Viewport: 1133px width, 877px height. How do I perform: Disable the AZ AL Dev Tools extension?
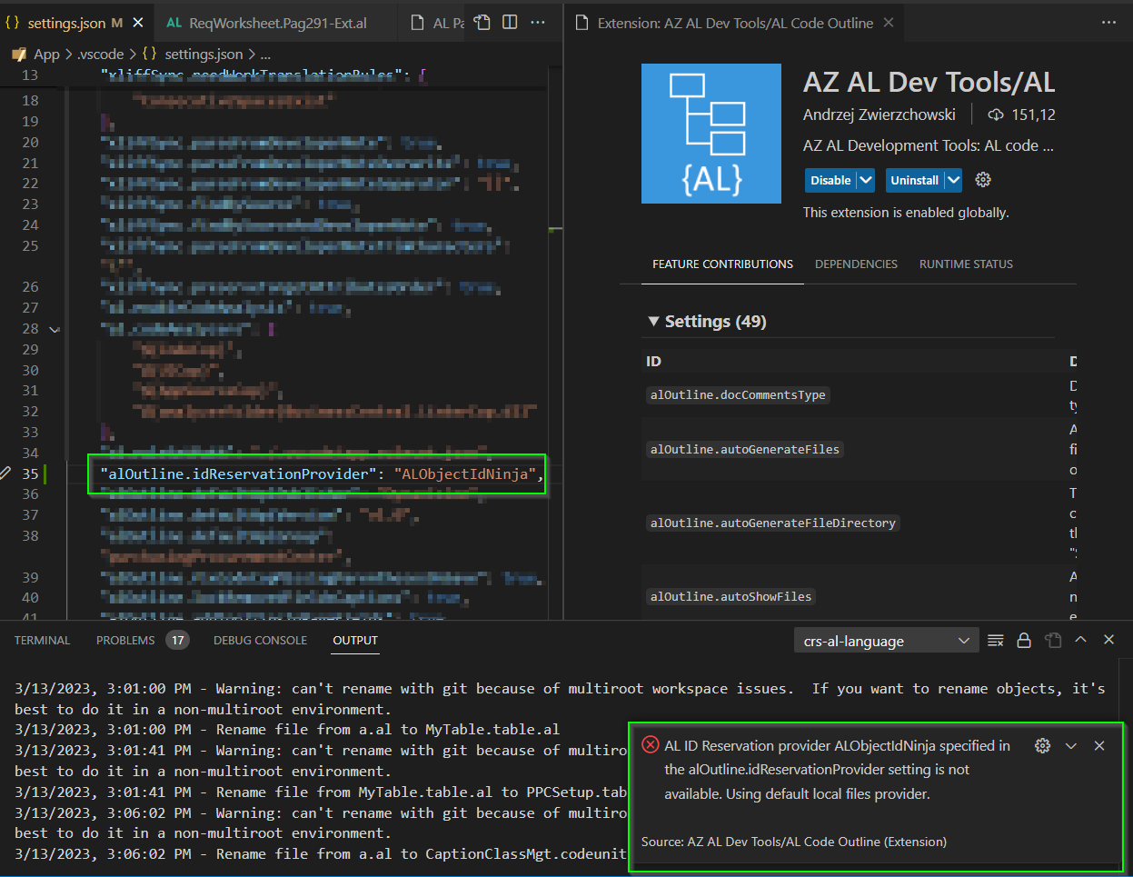tap(830, 180)
